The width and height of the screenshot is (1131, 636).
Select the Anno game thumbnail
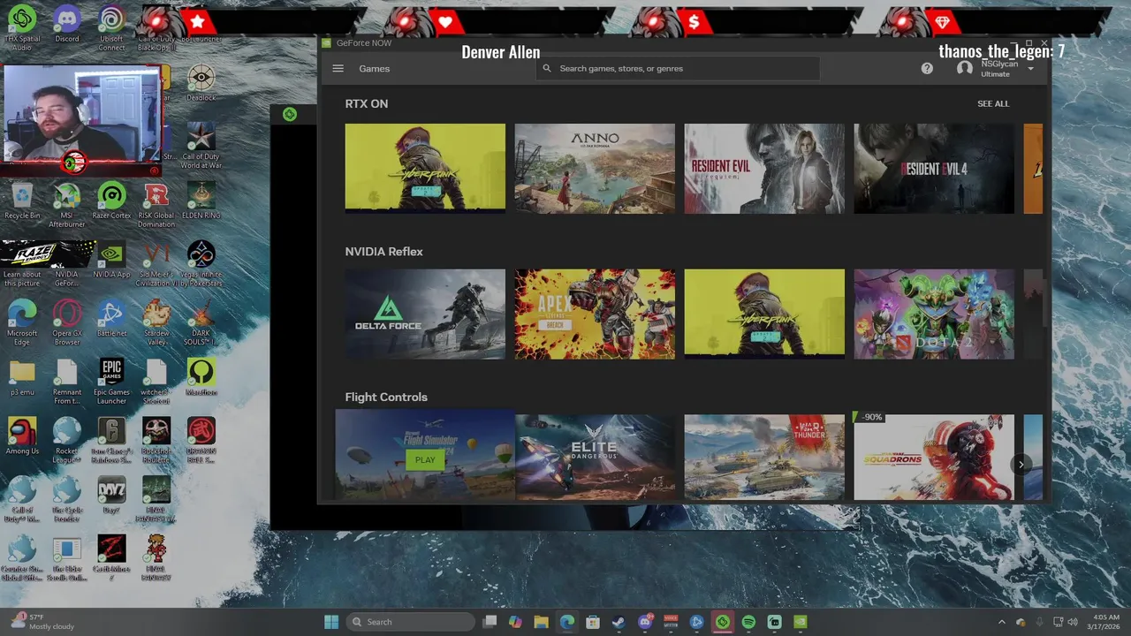tap(595, 168)
